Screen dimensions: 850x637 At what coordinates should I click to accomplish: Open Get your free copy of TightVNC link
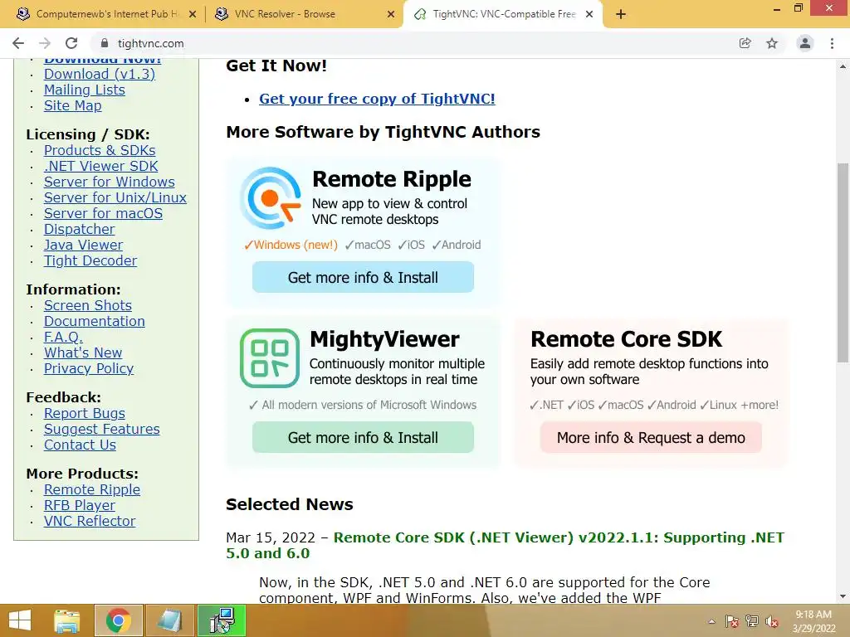click(377, 99)
